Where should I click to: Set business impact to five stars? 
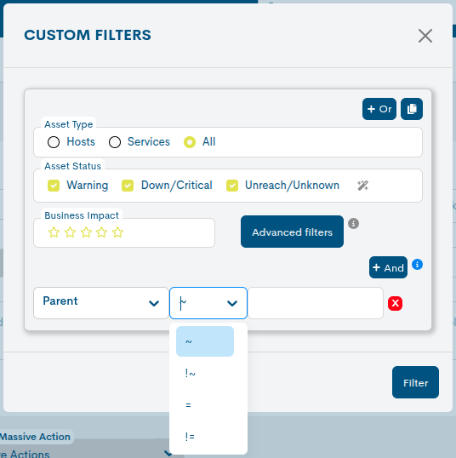117,232
